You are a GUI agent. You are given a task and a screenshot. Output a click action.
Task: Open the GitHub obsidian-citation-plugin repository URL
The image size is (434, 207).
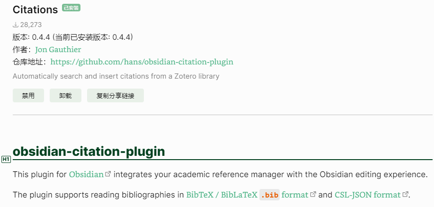[x=142, y=62]
